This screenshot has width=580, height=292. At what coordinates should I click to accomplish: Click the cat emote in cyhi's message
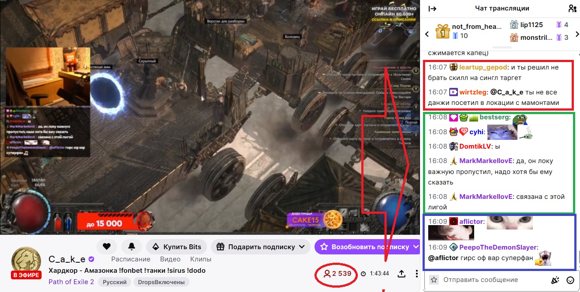click(x=502, y=132)
